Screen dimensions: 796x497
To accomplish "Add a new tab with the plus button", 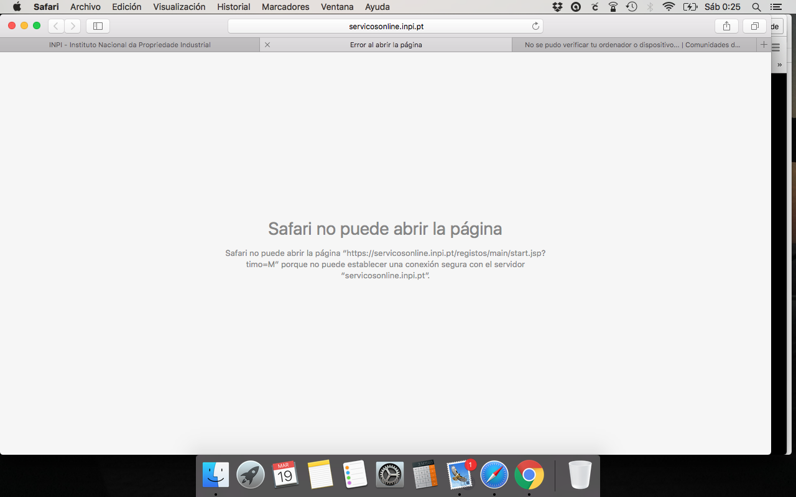I will [x=764, y=45].
